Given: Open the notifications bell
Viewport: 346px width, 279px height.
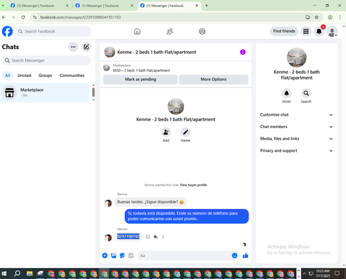Looking at the screenshot, I should (319, 31).
